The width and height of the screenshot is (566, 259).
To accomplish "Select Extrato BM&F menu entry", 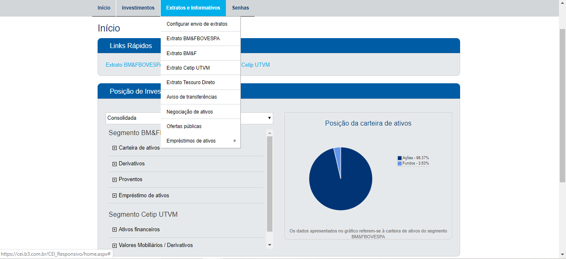I will (x=201, y=53).
